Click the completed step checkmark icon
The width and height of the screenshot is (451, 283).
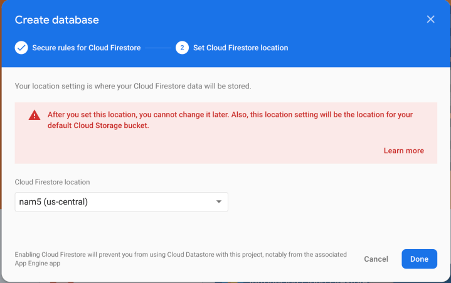[21, 48]
